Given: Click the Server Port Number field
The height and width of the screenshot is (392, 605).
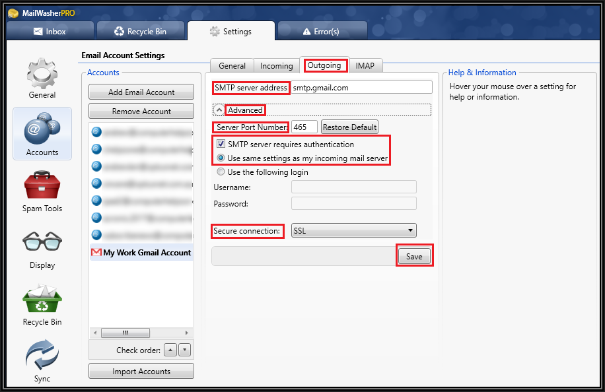Looking at the screenshot, I should 304,127.
